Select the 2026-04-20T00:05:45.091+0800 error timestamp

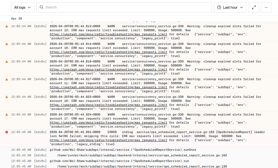point(75,132)
